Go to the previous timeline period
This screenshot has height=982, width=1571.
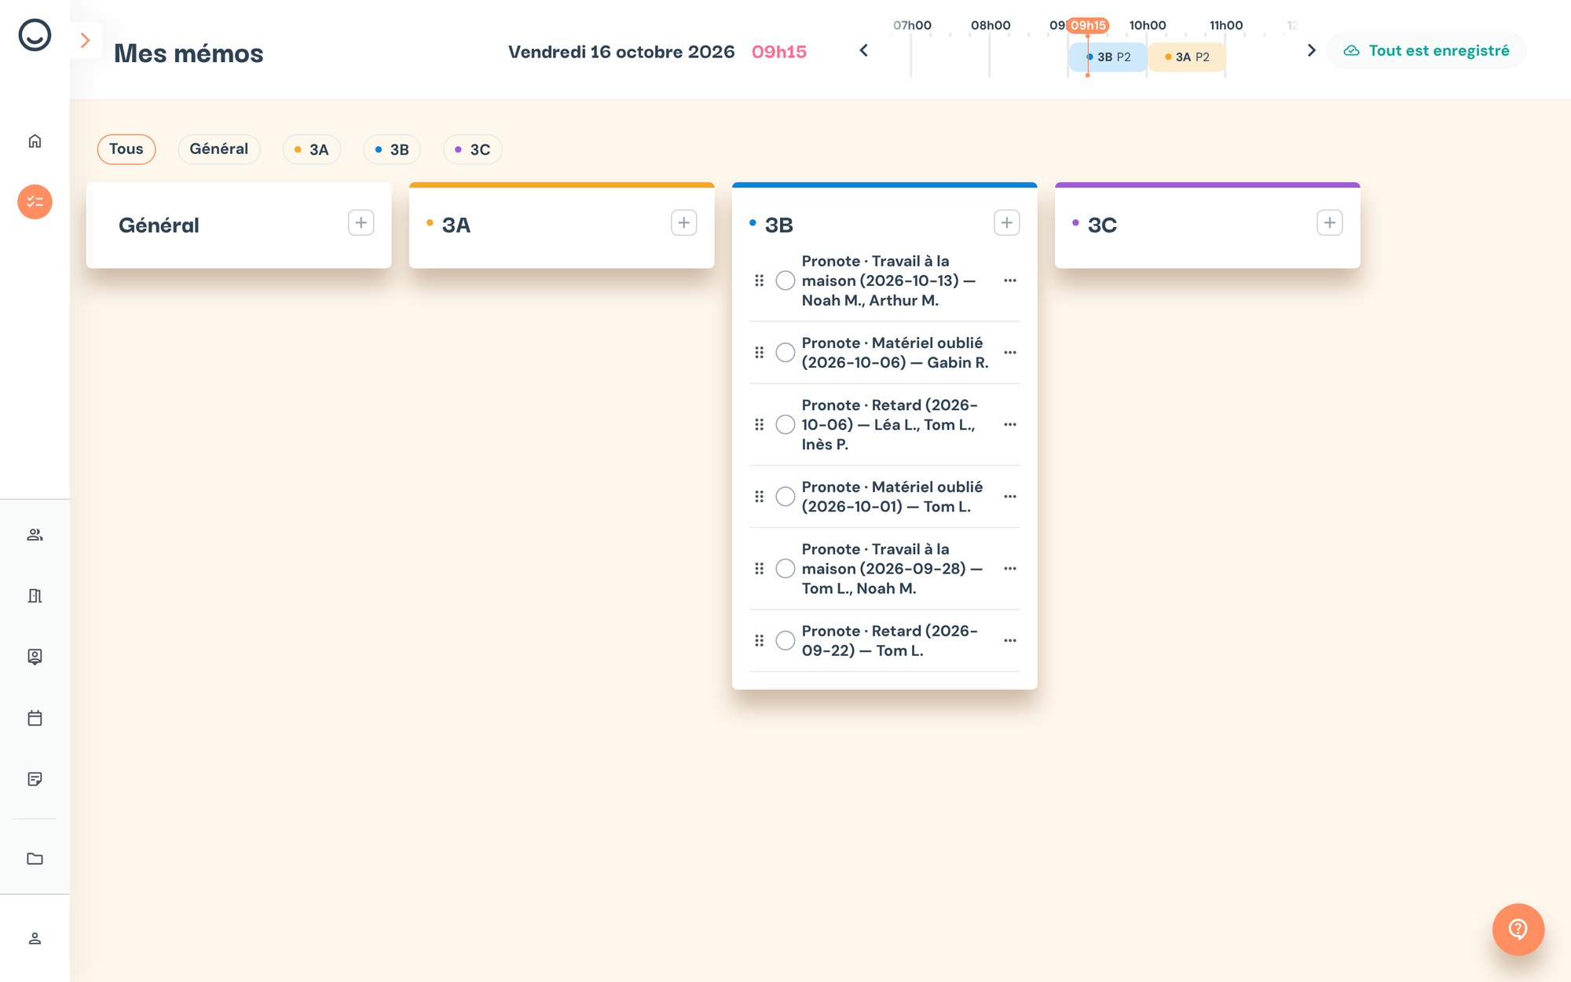(x=863, y=50)
